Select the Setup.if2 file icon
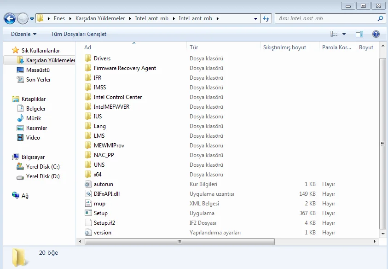The width and height of the screenshot is (388, 269). (x=88, y=222)
